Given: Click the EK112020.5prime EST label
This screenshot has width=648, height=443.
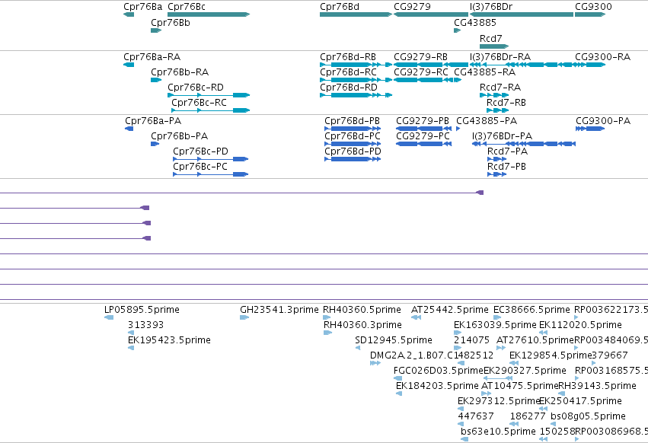Looking at the screenshot, I should (580, 325).
